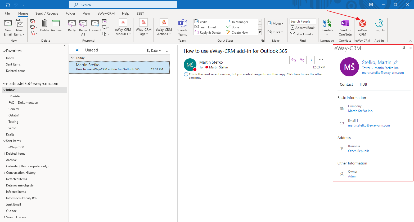Expand Search Folders
Screen dimensions: 414x222
click(x=4, y=217)
